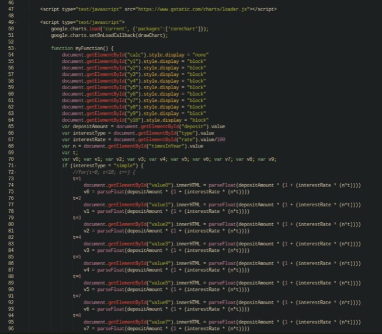
Task: Click 't=8' assignment on line 94
Action: 77,316
